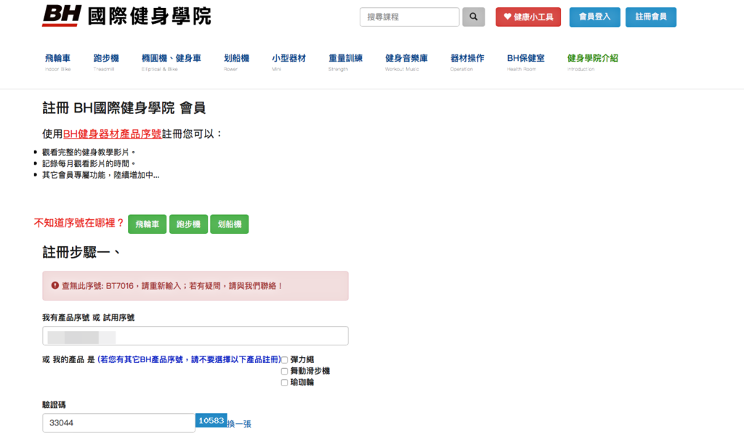Check the 彈力繩 product checkbox
Screen dimensions: 744x437
tap(284, 360)
